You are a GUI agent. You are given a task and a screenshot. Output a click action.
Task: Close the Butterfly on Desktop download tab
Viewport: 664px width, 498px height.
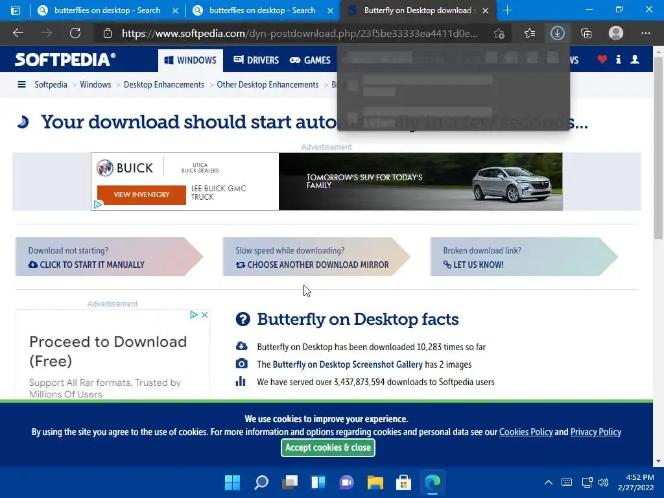pos(485,10)
